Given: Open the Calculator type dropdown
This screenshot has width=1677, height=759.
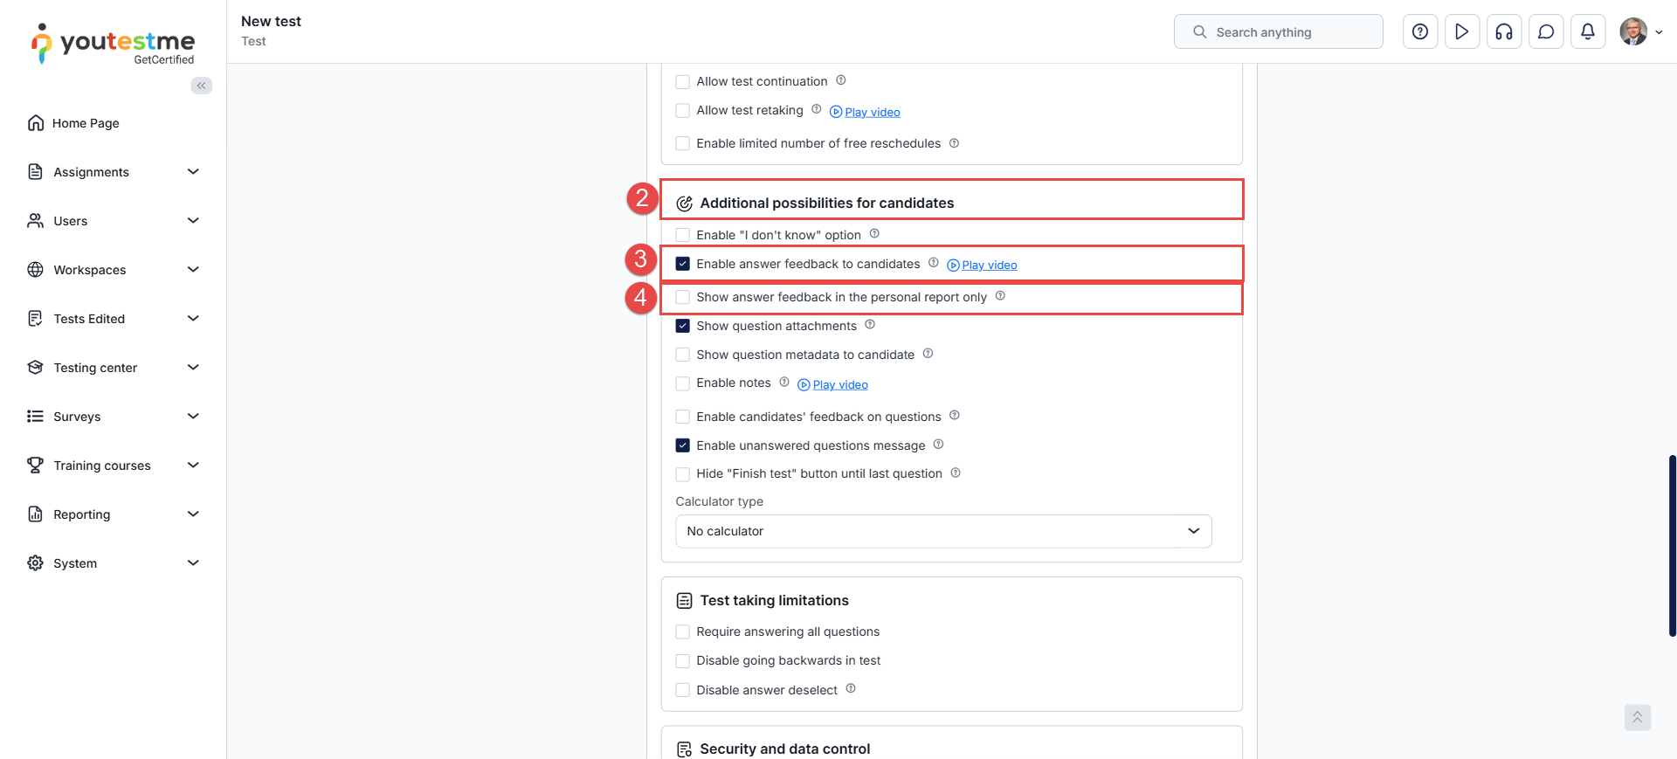Looking at the screenshot, I should [x=943, y=531].
